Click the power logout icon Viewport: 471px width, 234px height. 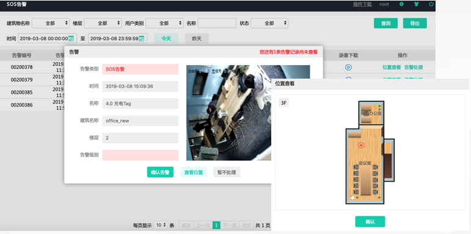point(431,4)
